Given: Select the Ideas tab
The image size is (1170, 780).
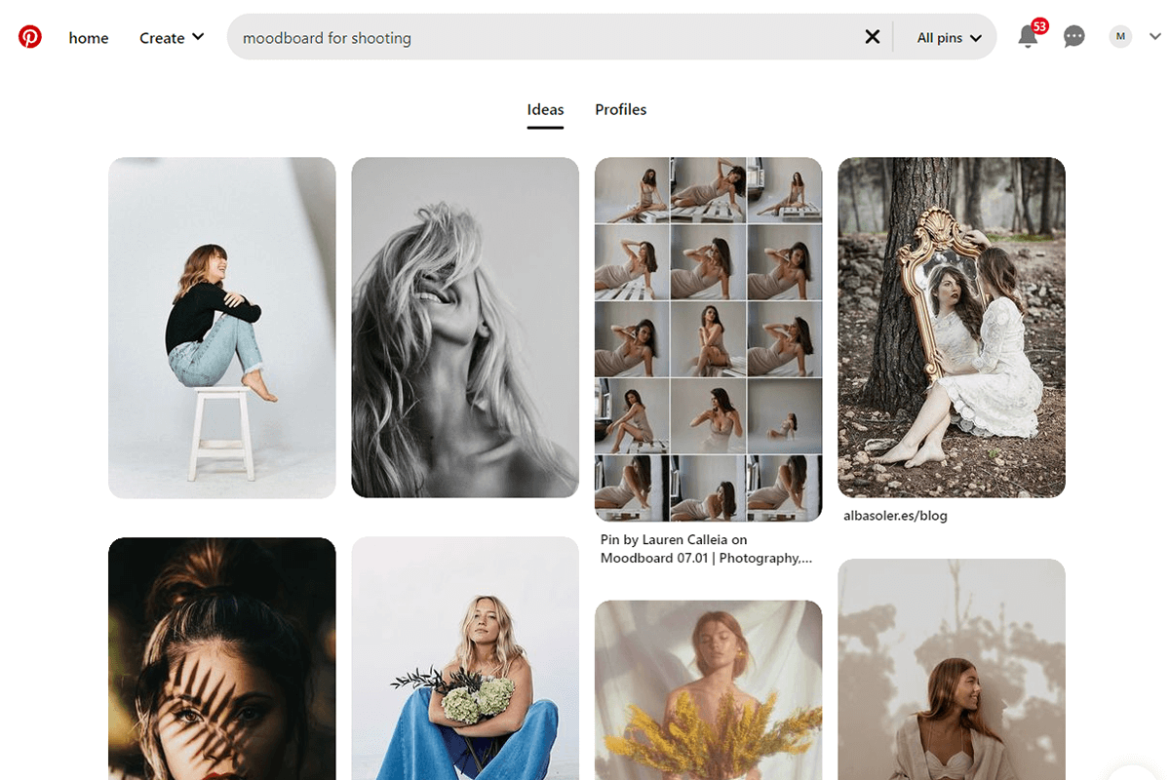Looking at the screenshot, I should 545,109.
